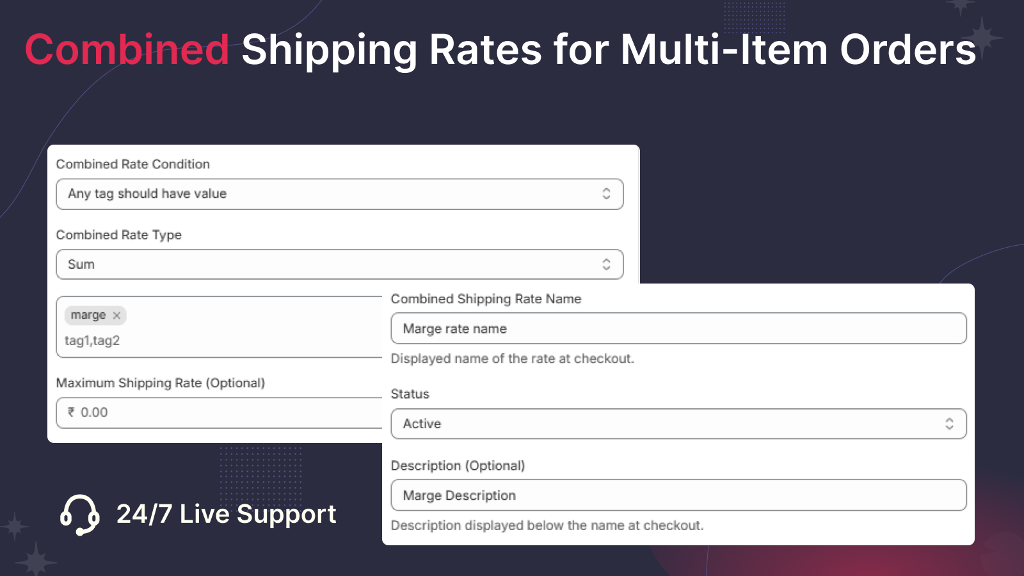The width and height of the screenshot is (1024, 576).
Task: Click the Combined Rate Condition select arrows
Action: point(606,194)
